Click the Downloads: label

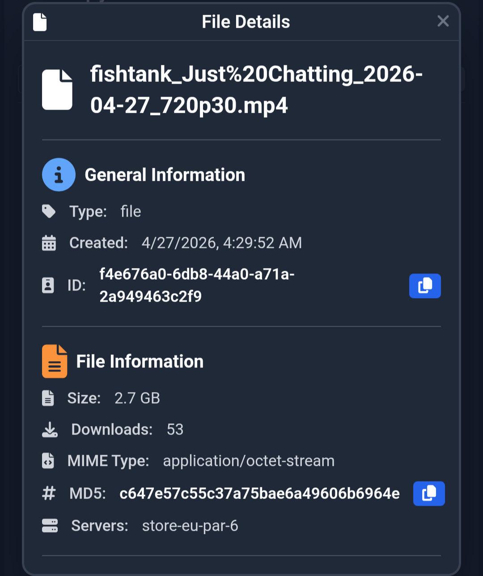112,429
